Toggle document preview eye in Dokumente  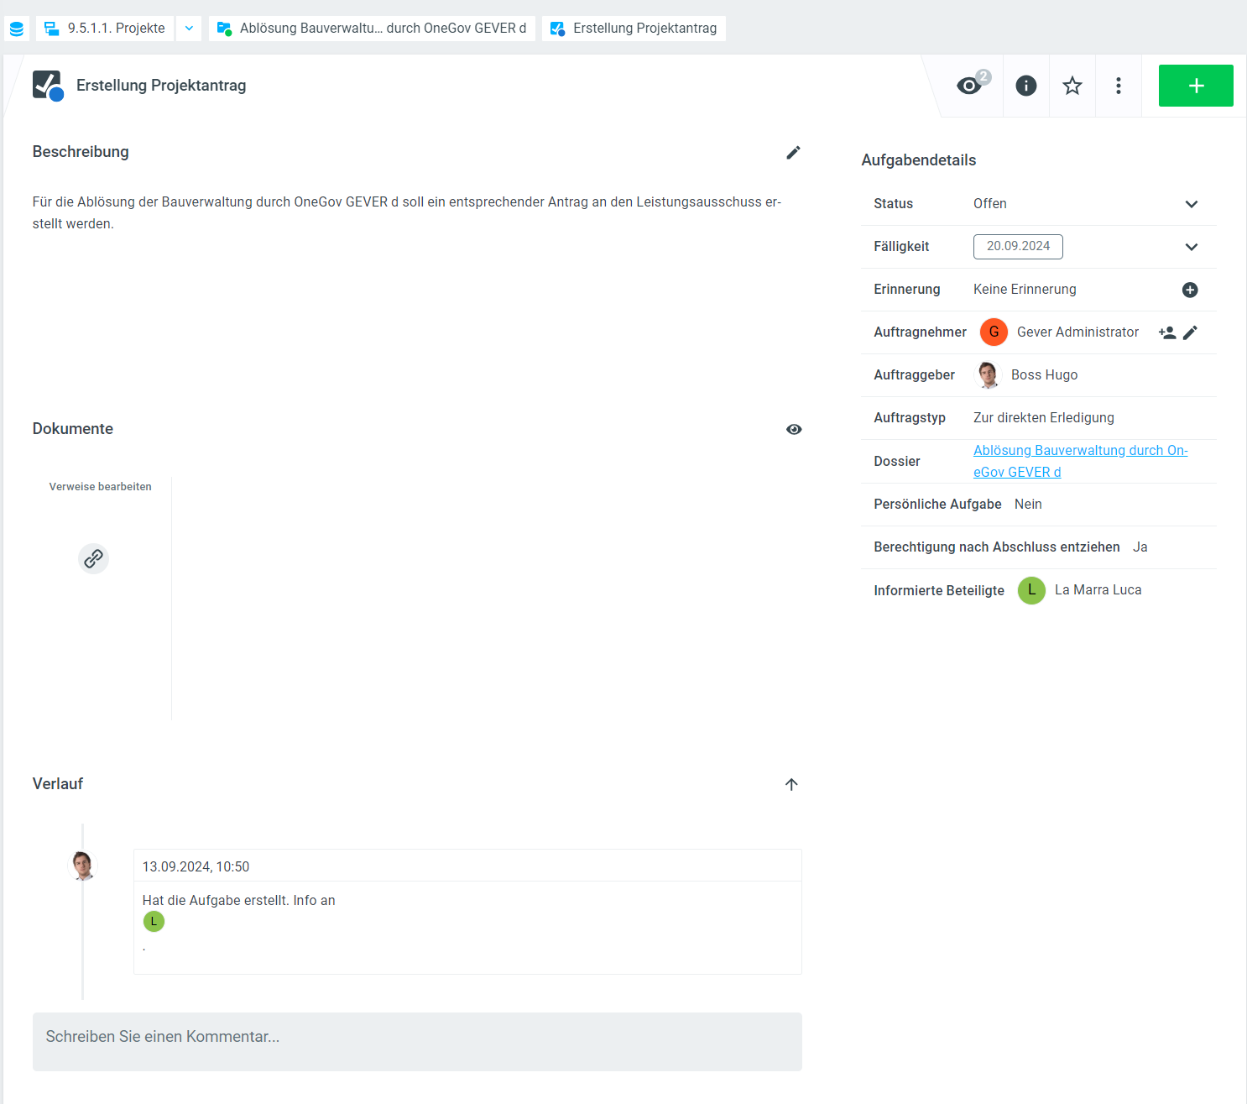point(793,430)
